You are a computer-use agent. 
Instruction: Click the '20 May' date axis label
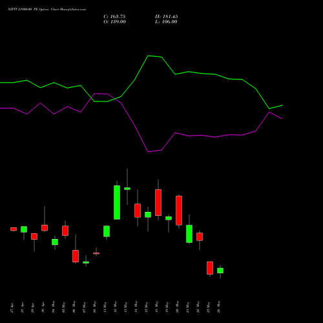tap(178, 307)
